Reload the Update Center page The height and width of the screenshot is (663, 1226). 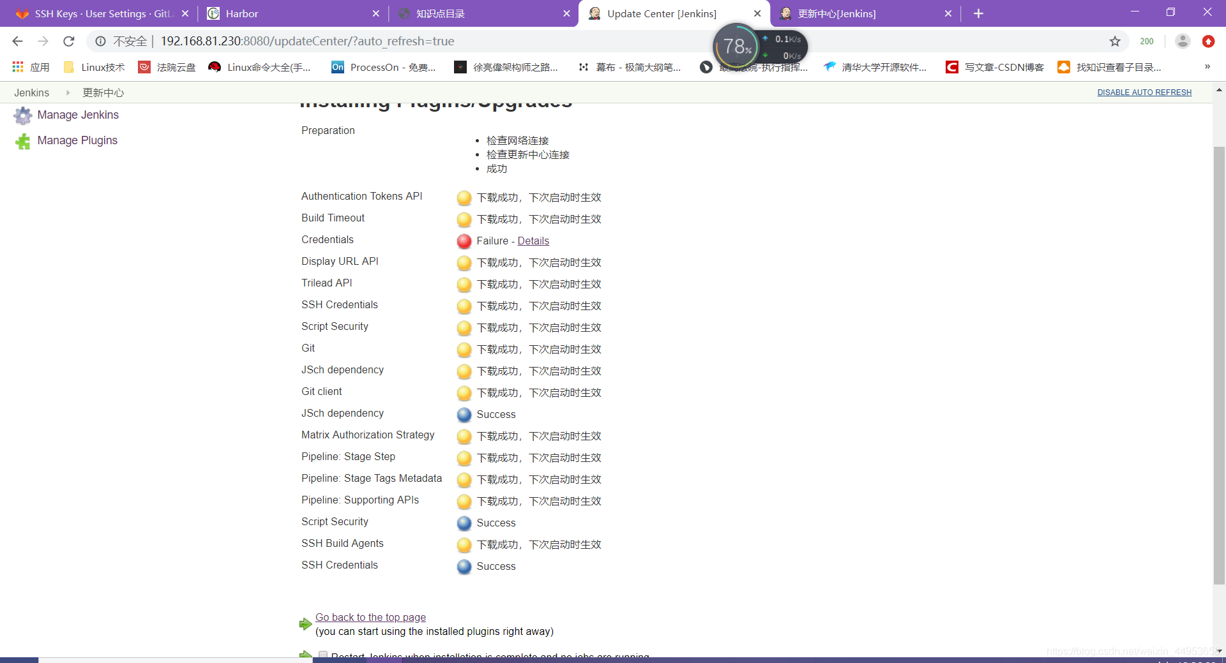pos(69,41)
